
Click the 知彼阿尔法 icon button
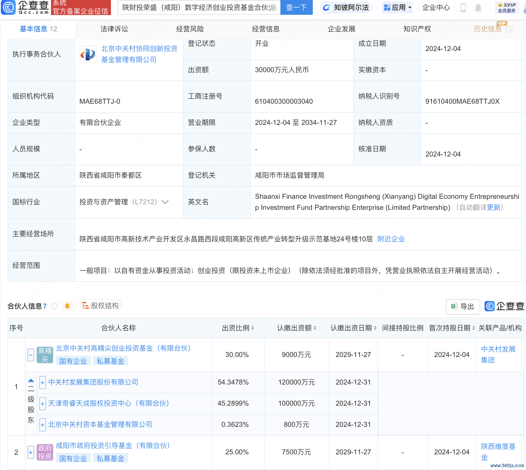point(346,8)
